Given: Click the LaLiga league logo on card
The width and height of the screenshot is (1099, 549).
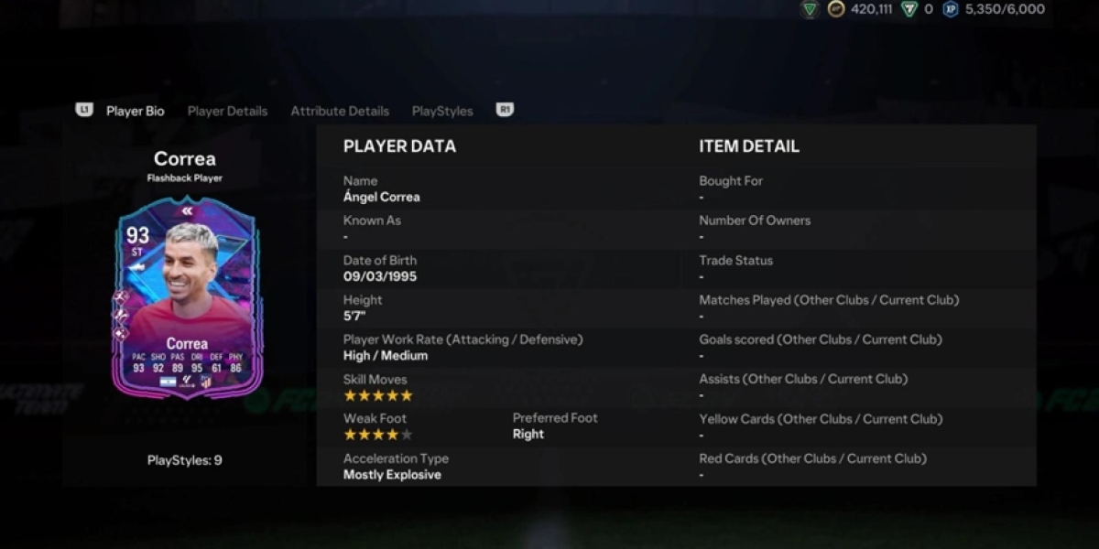Looking at the screenshot, I should [187, 382].
